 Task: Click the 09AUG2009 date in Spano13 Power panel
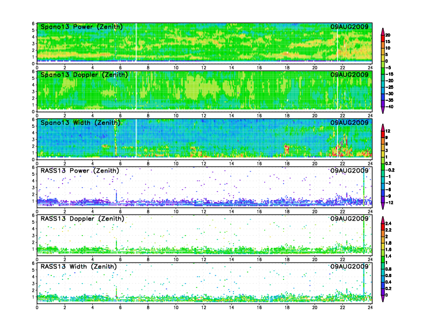click(349, 26)
